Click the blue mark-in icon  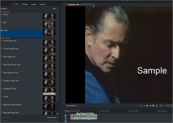point(157,105)
